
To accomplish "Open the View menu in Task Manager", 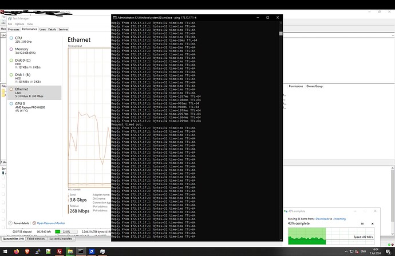I will (30, 24).
